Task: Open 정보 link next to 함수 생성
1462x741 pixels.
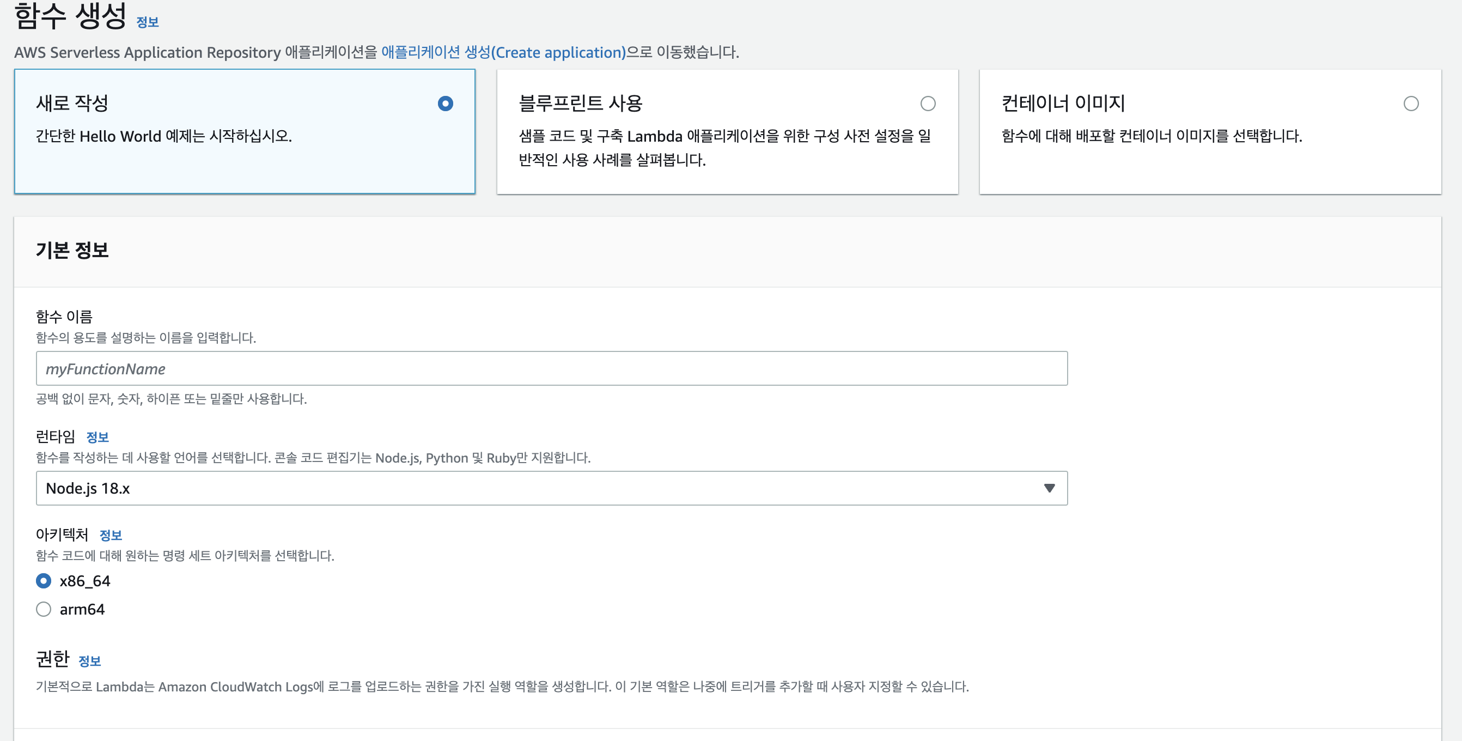Action: point(148,22)
